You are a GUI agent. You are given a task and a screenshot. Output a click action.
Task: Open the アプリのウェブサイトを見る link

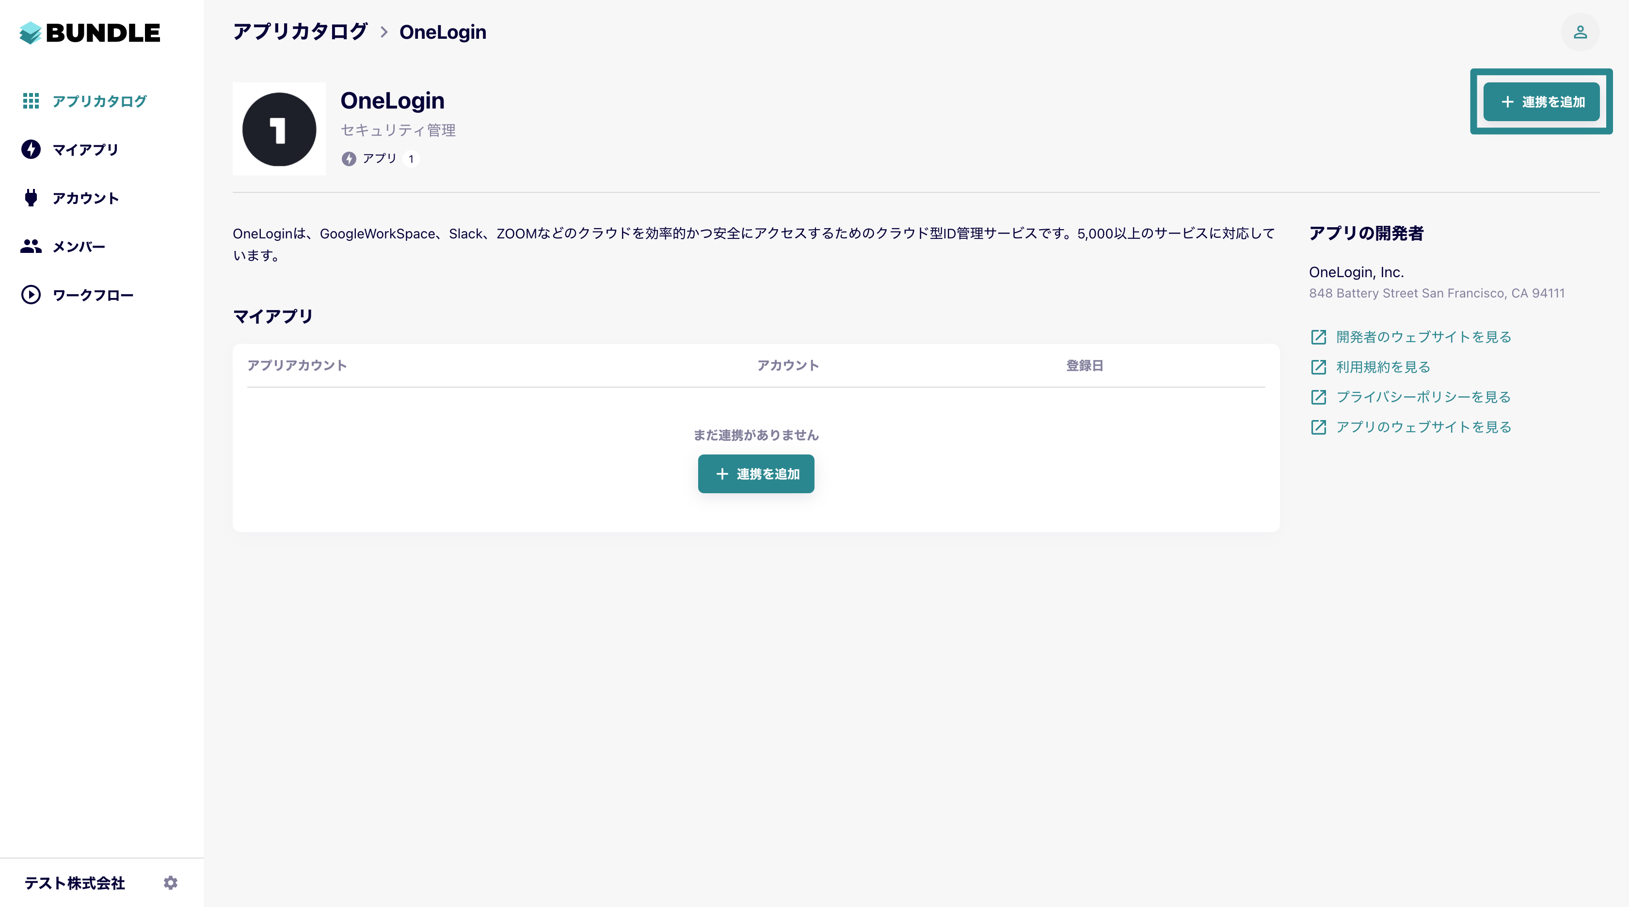coord(1423,427)
